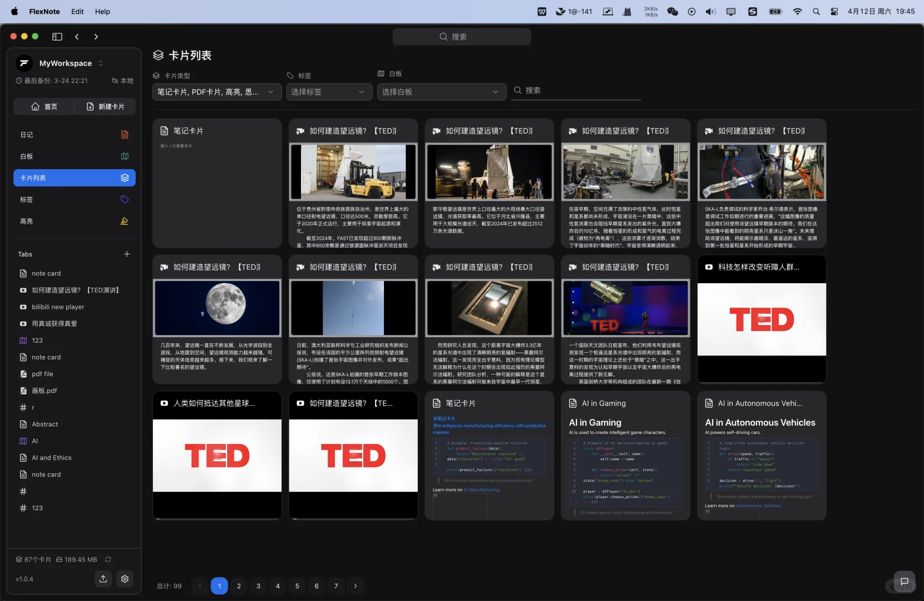Go to page 4 of card list
924x601 pixels.
[x=278, y=586]
